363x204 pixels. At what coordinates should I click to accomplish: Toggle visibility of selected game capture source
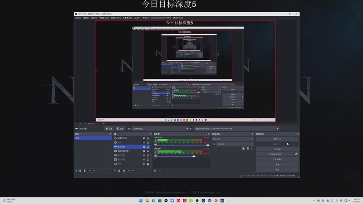144,146
